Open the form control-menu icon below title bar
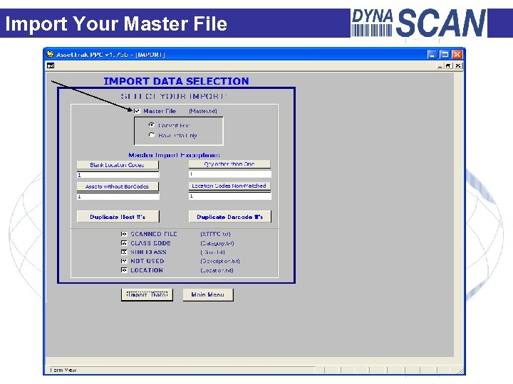Viewport: 513px width, 384px height. pos(51,65)
